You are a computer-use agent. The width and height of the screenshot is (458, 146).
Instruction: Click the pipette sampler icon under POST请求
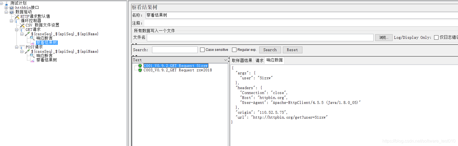tap(27, 51)
